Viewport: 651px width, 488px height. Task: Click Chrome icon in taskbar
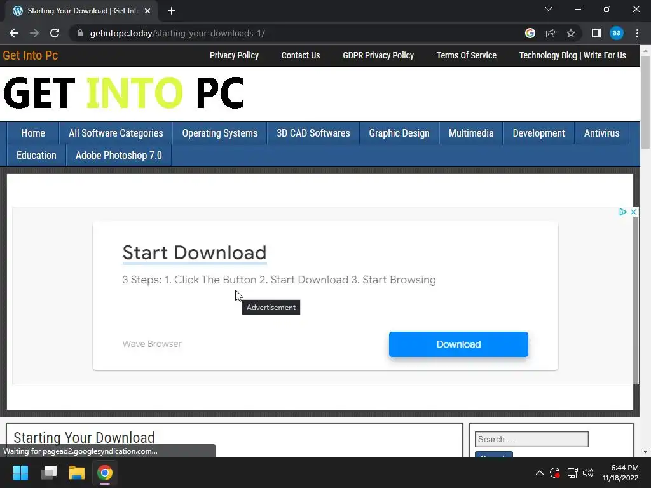click(105, 473)
